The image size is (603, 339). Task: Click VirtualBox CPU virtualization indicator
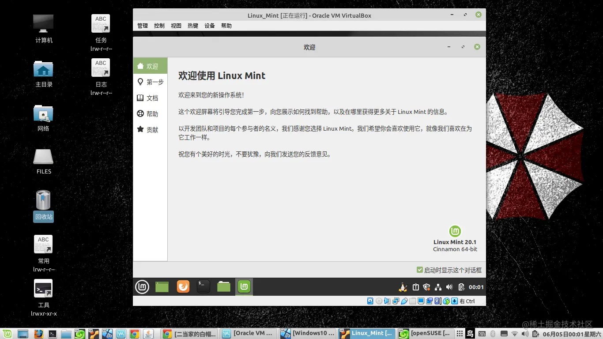pos(437,301)
